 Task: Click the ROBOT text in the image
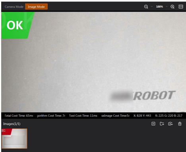154,95
